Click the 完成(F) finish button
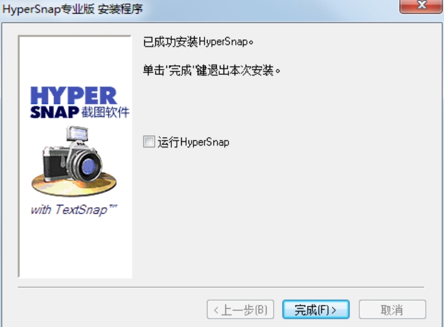The width and height of the screenshot is (444, 327). 316,309
